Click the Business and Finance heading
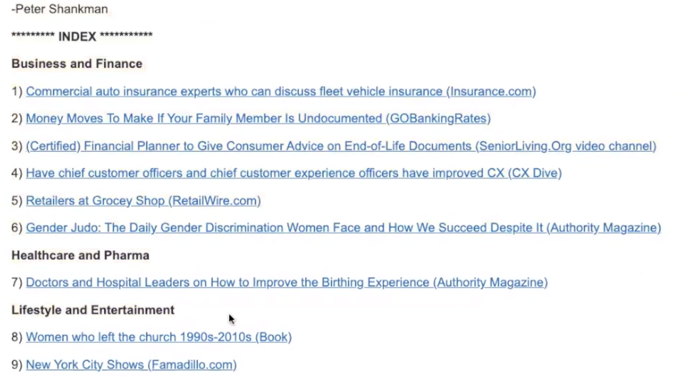The width and height of the screenshot is (689, 377). (x=77, y=64)
